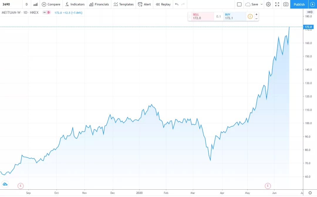This screenshot has height=197, width=317.
Task: Grab the trade panel drag handle
Action: pyautogui.click(x=190, y=16)
